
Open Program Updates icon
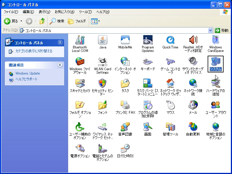[148, 40]
